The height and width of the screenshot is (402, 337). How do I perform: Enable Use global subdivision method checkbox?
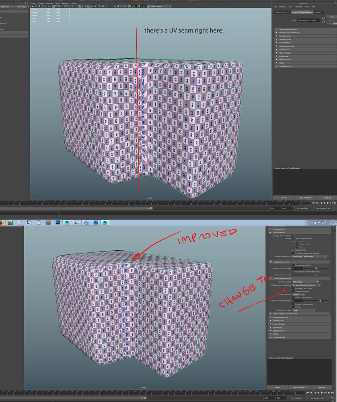click(293, 253)
